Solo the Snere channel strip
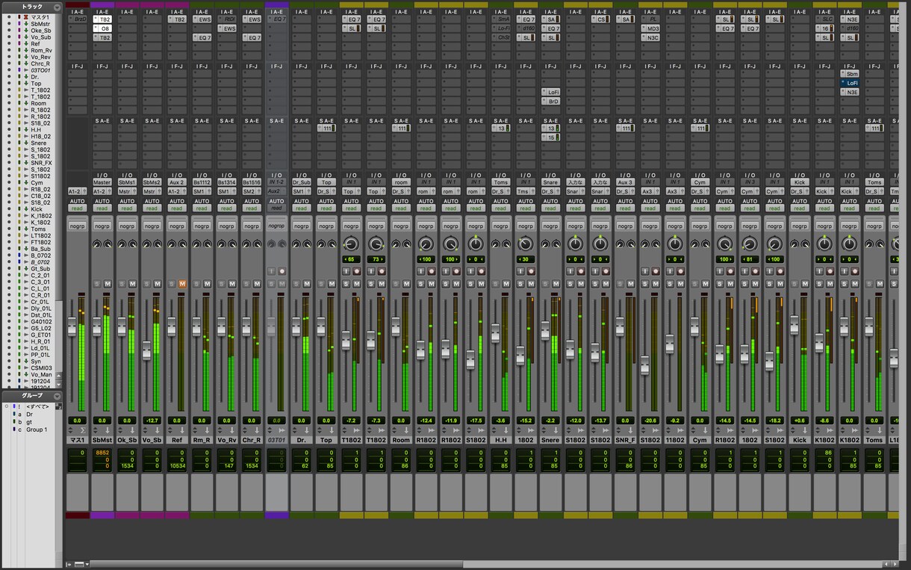This screenshot has height=570, width=911. coord(546,284)
